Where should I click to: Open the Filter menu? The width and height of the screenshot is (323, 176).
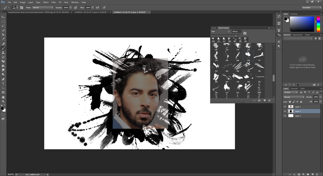point(53,2)
